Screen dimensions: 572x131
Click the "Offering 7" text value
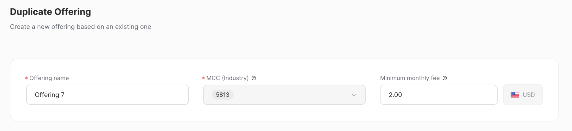(50, 95)
